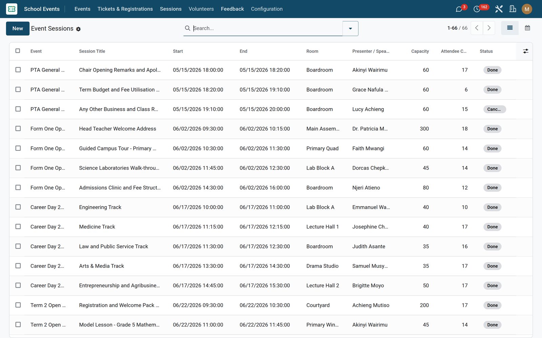Screen dimensions: 542x338
Task: Open the Sessions menu
Action: click(171, 9)
